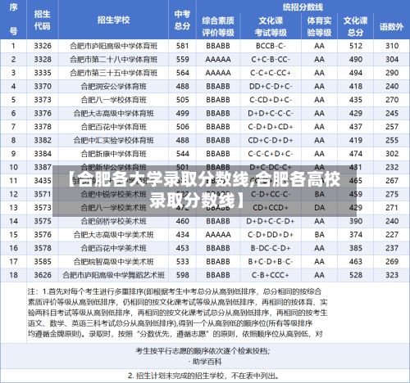410x383 pixels.
Task: Click the DA grade in row 13
Action: [319, 208]
